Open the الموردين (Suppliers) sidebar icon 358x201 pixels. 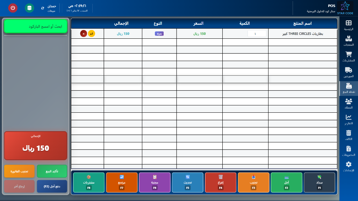(349, 72)
